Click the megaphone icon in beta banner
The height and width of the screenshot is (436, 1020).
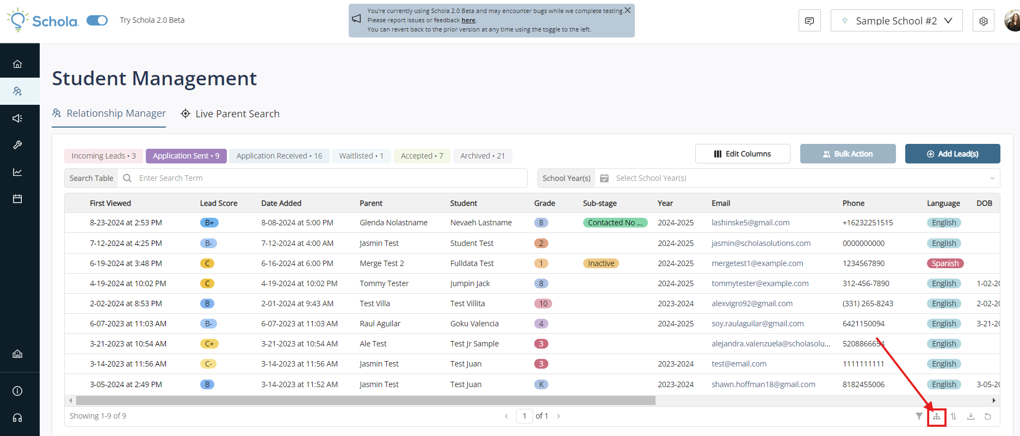[x=356, y=18]
